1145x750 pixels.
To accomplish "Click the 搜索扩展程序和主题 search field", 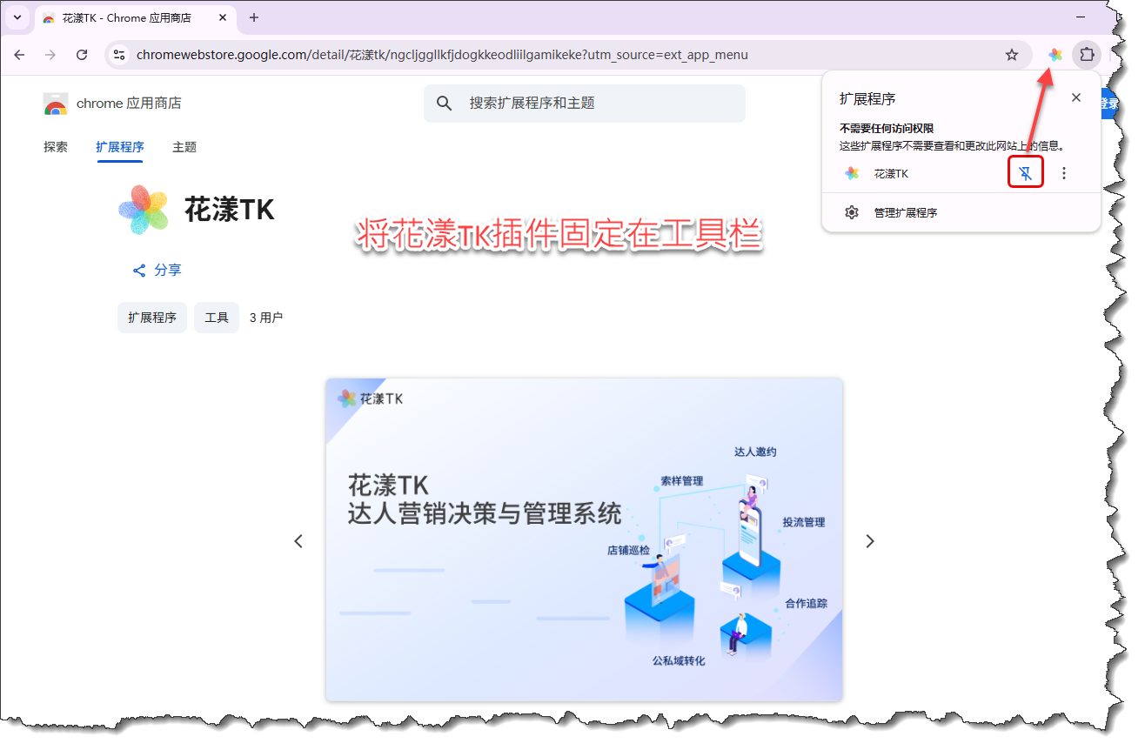I will [592, 103].
